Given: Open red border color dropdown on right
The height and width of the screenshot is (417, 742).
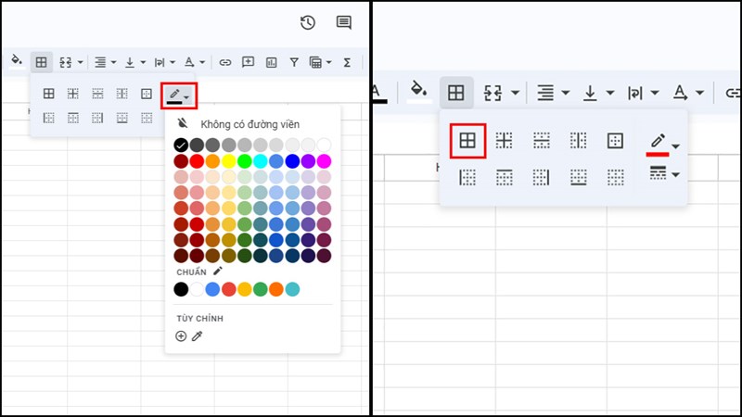Looking at the screenshot, I should 664,145.
